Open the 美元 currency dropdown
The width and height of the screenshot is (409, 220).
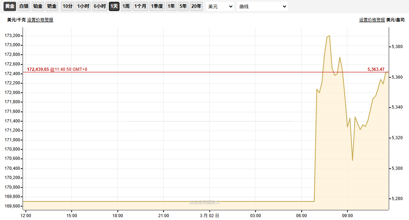(x=220, y=6)
